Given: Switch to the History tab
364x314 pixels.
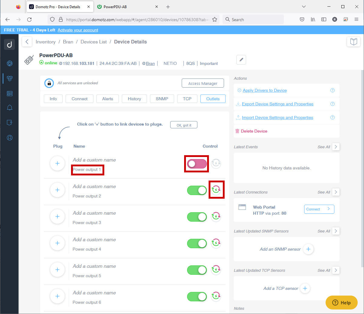Looking at the screenshot, I should 134,99.
